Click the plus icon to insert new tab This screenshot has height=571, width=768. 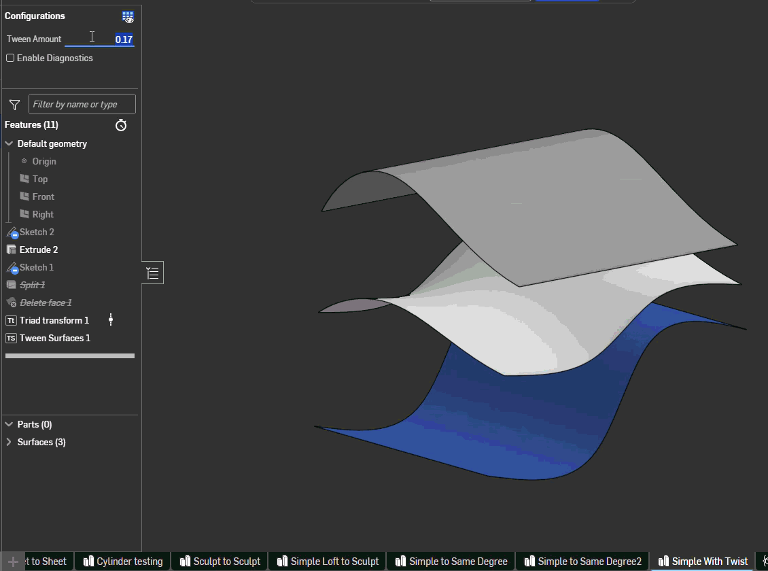coord(12,561)
